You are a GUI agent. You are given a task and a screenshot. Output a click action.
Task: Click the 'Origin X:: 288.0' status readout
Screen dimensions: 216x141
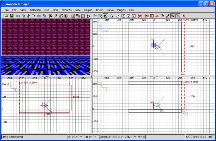[x=110, y=137]
